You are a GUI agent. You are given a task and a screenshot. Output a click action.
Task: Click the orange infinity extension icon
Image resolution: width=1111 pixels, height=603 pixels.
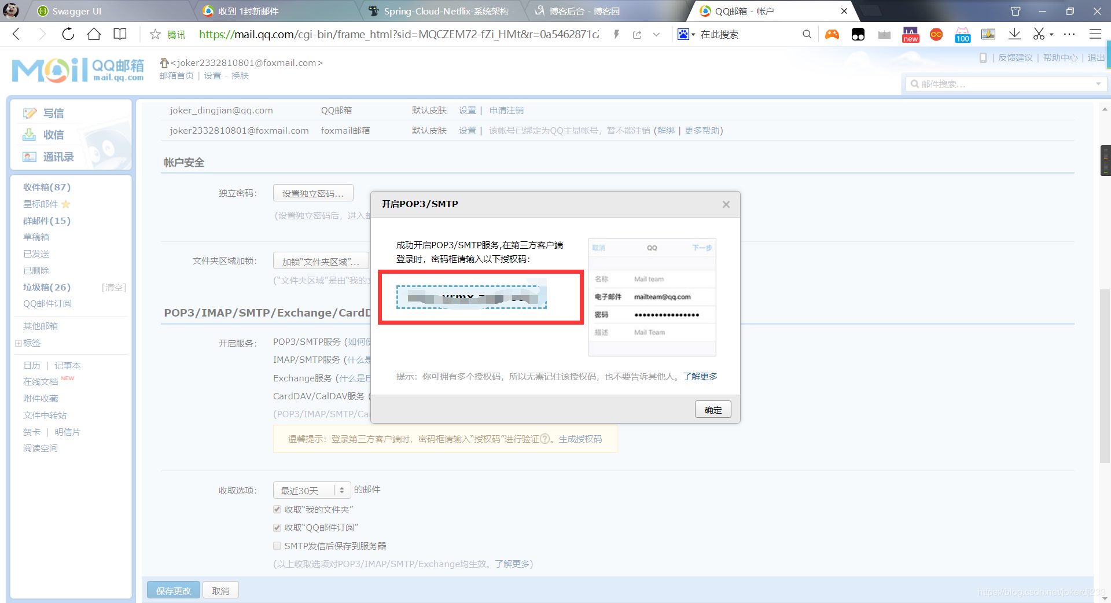coord(936,35)
